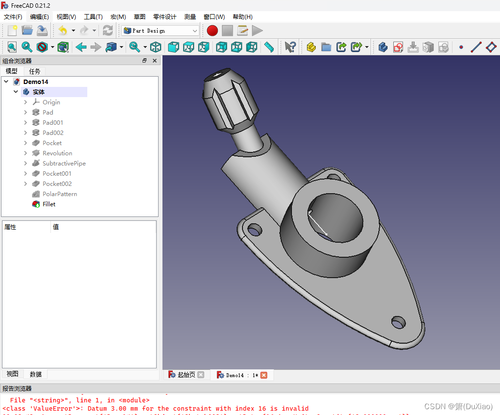This screenshot has width=500, height=415.
Task: Create a group folder
Action: (x=326, y=47)
